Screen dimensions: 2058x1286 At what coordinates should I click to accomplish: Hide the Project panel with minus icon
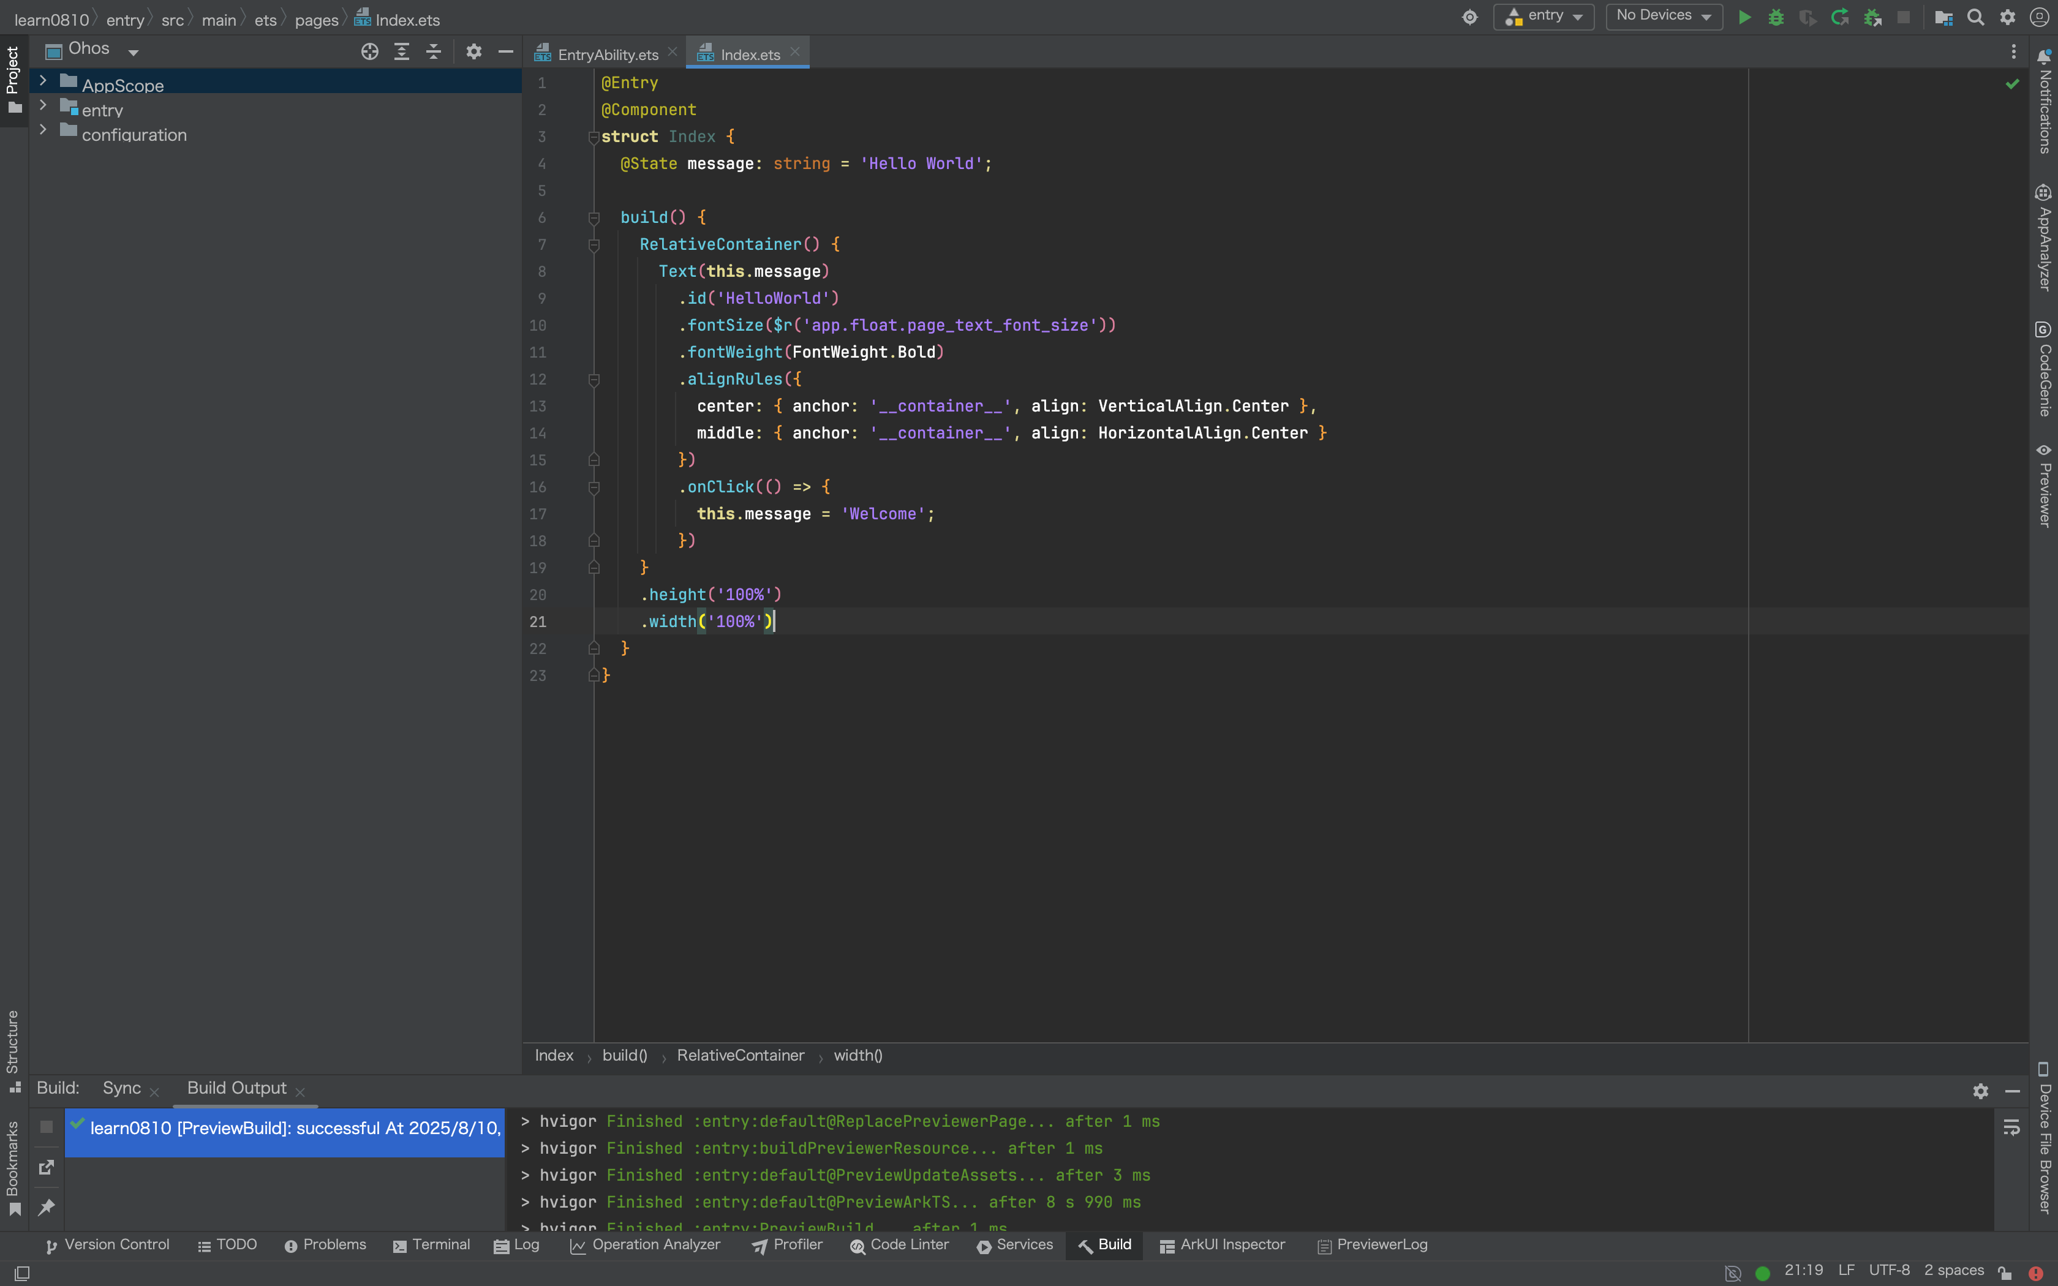click(505, 52)
